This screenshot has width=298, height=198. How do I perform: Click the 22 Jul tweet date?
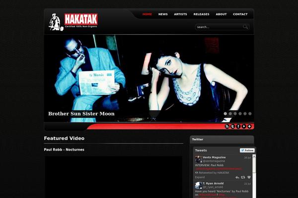[x=247, y=184]
